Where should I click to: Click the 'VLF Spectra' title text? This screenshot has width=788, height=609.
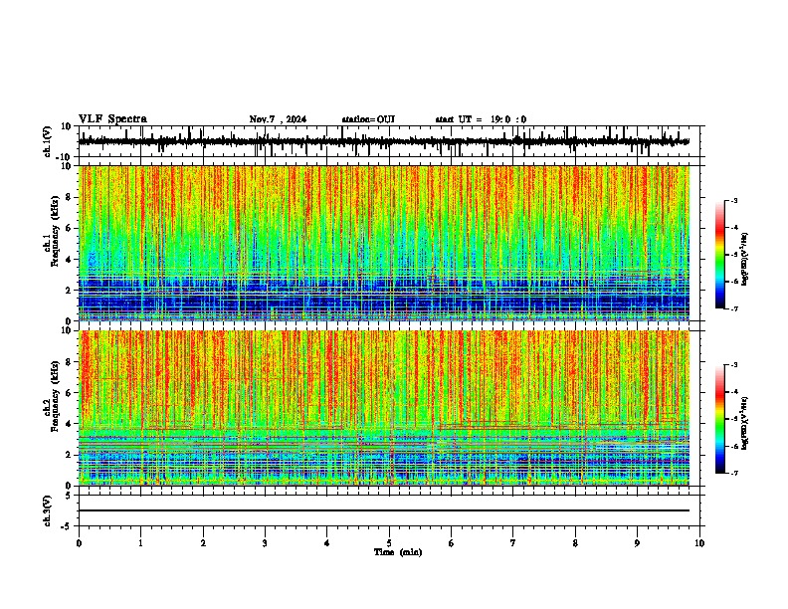click(112, 119)
